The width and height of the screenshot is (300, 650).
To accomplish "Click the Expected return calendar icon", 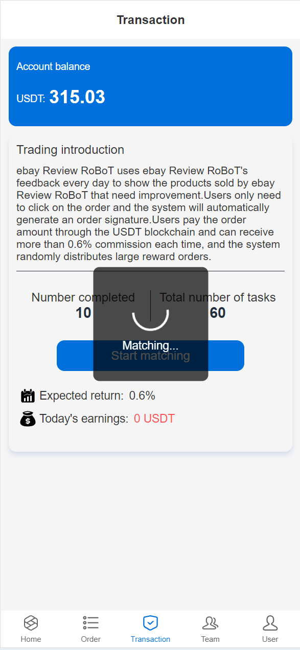I will pos(28,396).
